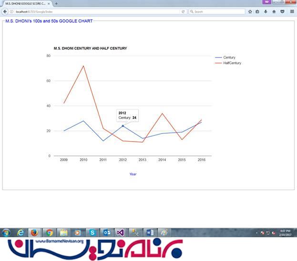Click the 2013 x-axis label
Viewport: 297px width, 261px height.
[143, 160]
